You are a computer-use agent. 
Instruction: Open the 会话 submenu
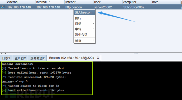tap(84, 40)
